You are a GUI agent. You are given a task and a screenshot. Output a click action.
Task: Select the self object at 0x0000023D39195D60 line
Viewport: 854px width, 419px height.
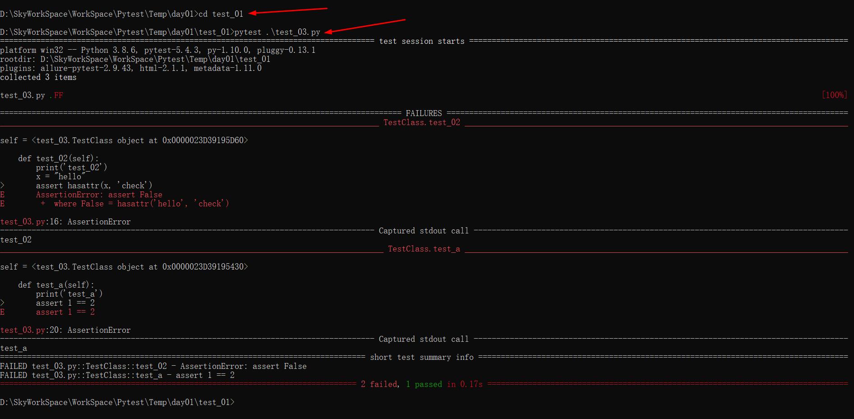(x=124, y=140)
